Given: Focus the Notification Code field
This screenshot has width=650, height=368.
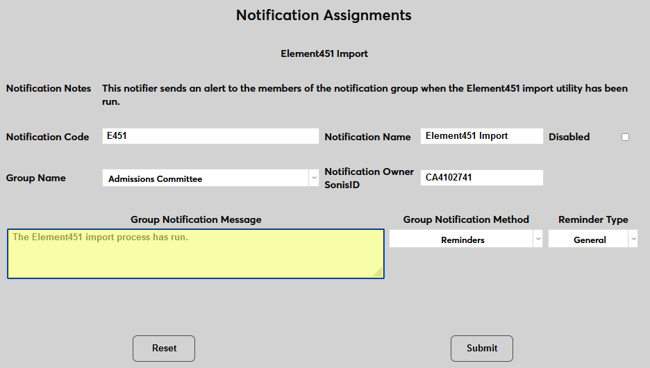Looking at the screenshot, I should pyautogui.click(x=210, y=136).
